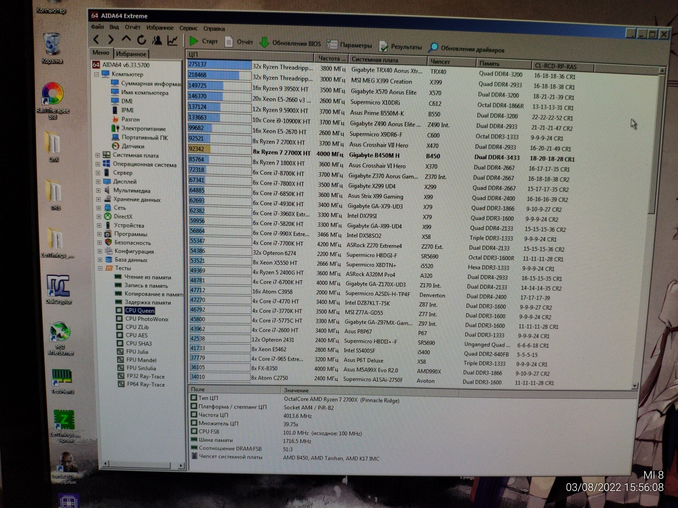This screenshot has width=678, height=508.
Task: Switch to the Избранное tab in the side panel
Action: pyautogui.click(x=131, y=54)
